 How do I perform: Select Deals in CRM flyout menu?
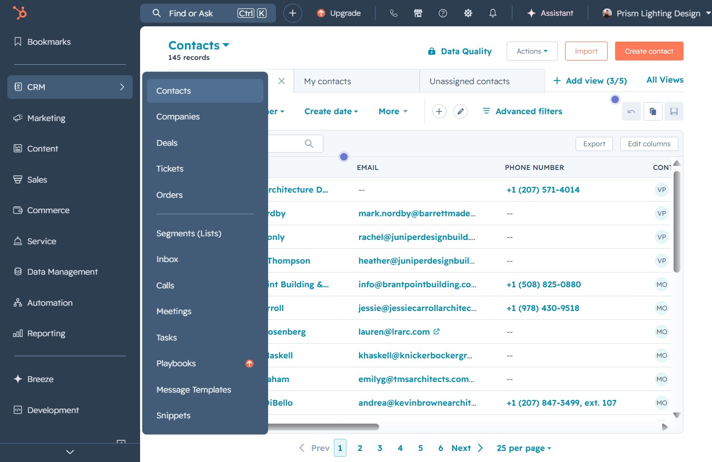[x=205, y=143]
